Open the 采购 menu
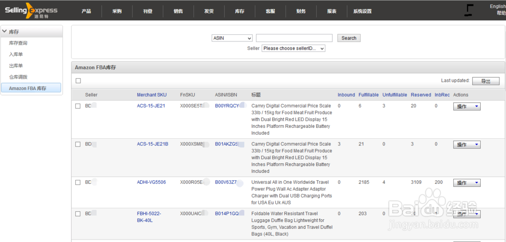The width and height of the screenshot is (506, 242). (117, 11)
